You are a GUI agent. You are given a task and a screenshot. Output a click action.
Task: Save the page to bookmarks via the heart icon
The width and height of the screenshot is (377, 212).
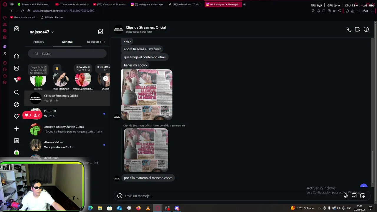click(340, 11)
